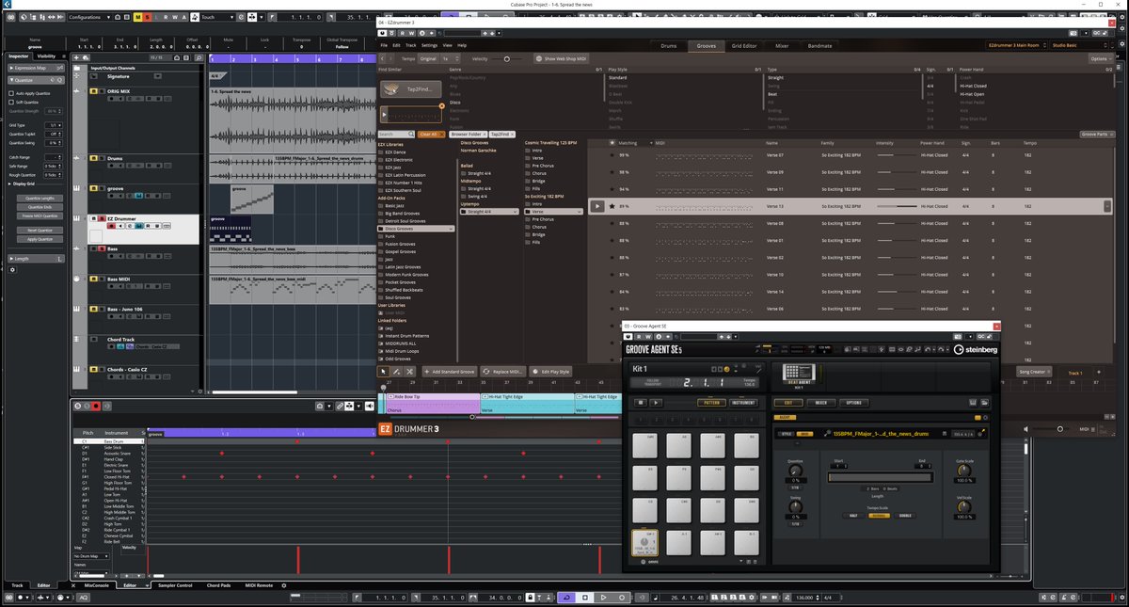Enable the Auto Apply Quantize checkbox
Viewport: 1129px width, 607px height.
[10, 93]
